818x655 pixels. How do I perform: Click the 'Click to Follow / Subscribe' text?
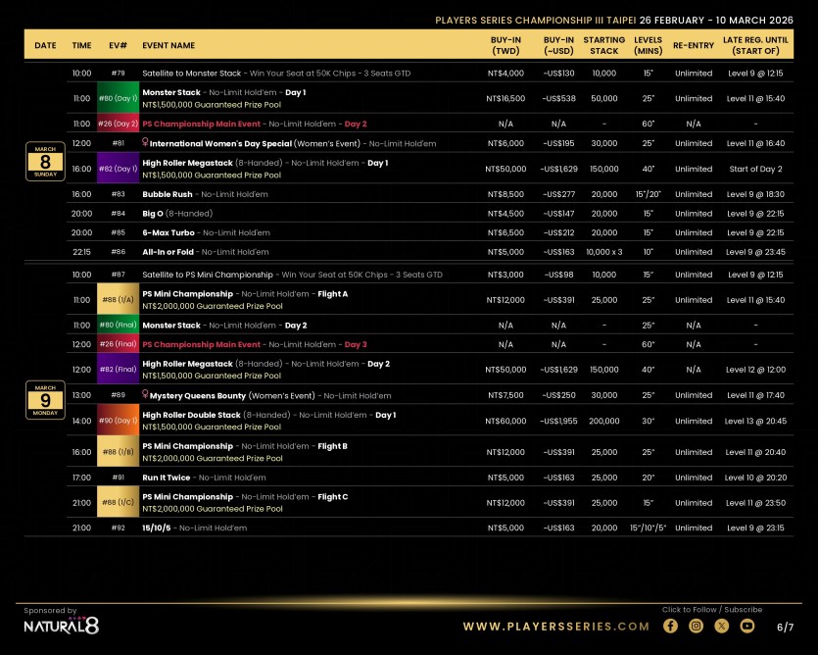point(711,610)
